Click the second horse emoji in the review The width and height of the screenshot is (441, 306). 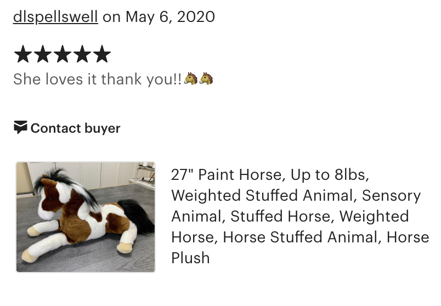pos(206,79)
